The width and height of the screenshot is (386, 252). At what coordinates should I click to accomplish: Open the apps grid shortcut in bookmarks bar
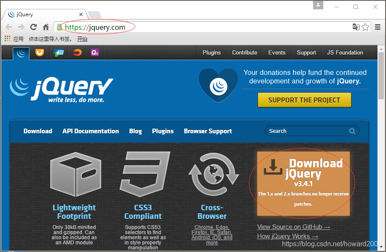pyautogui.click(x=7, y=39)
